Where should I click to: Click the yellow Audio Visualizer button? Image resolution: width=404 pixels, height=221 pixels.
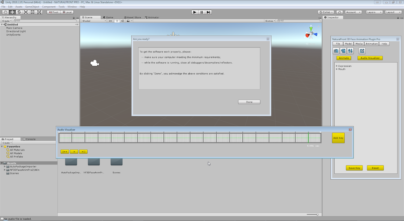(x=370, y=58)
